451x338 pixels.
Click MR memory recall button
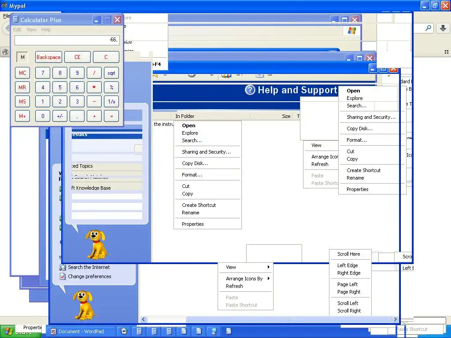[x=22, y=88]
